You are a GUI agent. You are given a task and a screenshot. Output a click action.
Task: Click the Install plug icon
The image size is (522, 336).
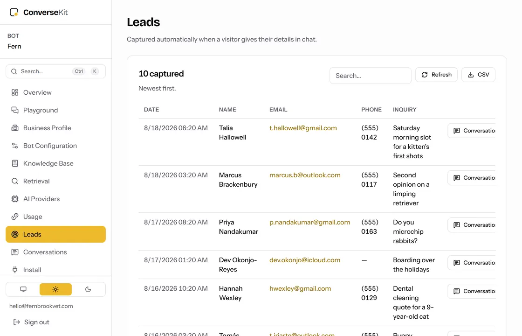pyautogui.click(x=14, y=270)
